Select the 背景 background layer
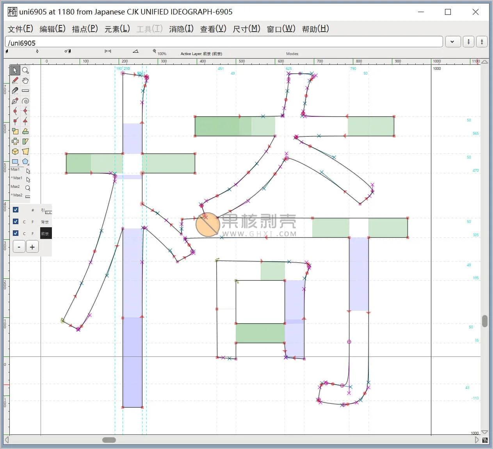The width and height of the screenshot is (493, 449). pos(45,222)
